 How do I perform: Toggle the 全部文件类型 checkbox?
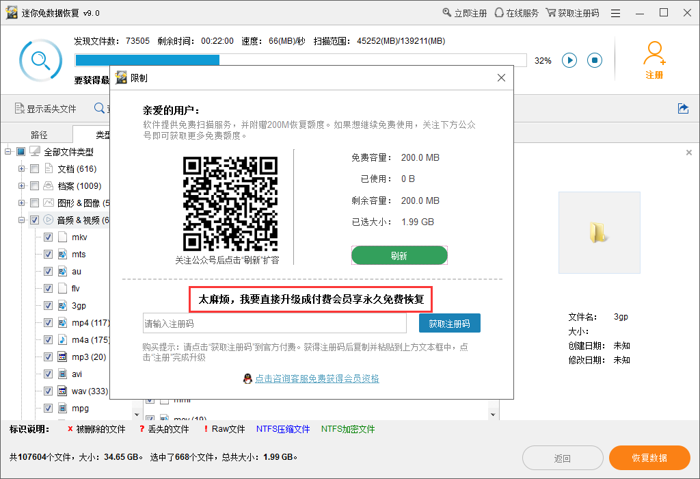(x=21, y=151)
